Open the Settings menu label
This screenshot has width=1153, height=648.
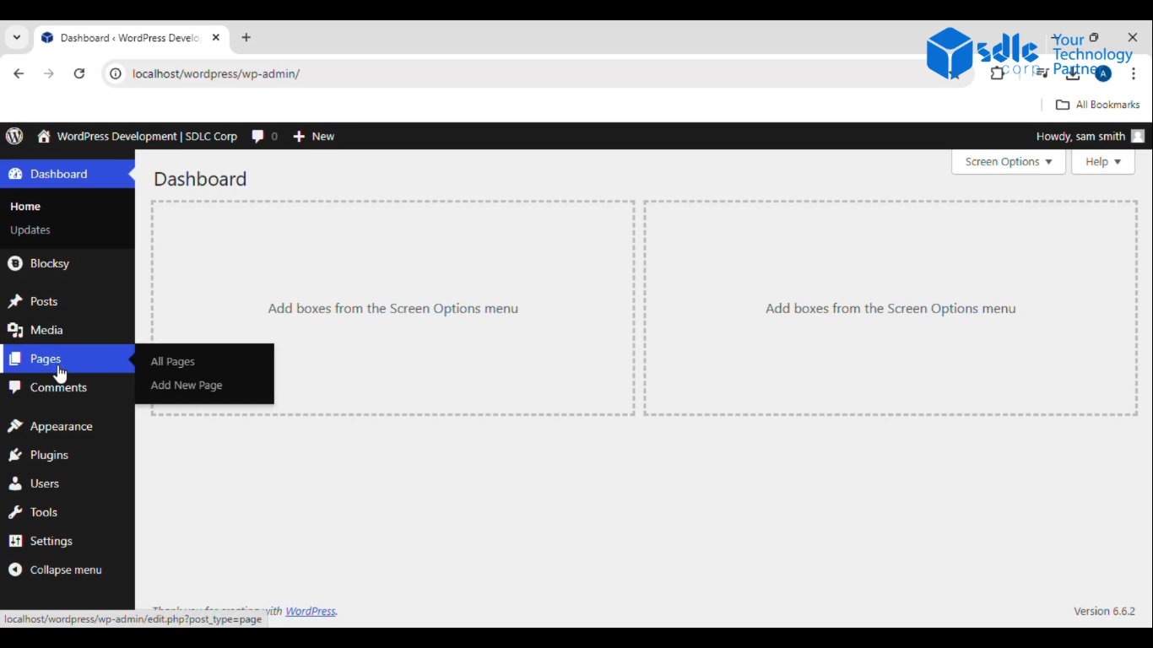tap(51, 541)
